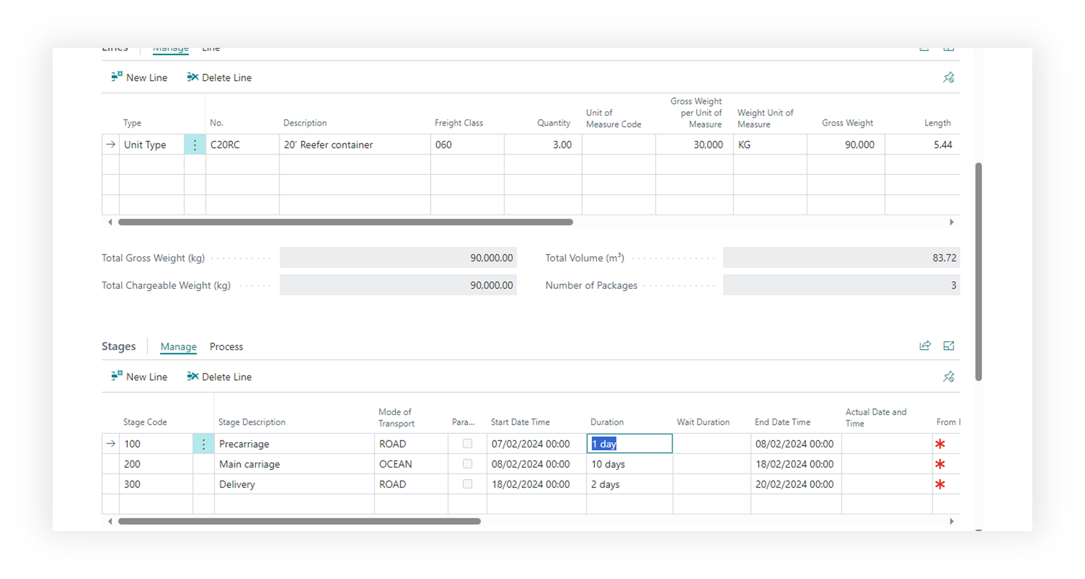Click the Duration field for the Precarriage stage
This screenshot has width=1085, height=579.
tap(629, 444)
